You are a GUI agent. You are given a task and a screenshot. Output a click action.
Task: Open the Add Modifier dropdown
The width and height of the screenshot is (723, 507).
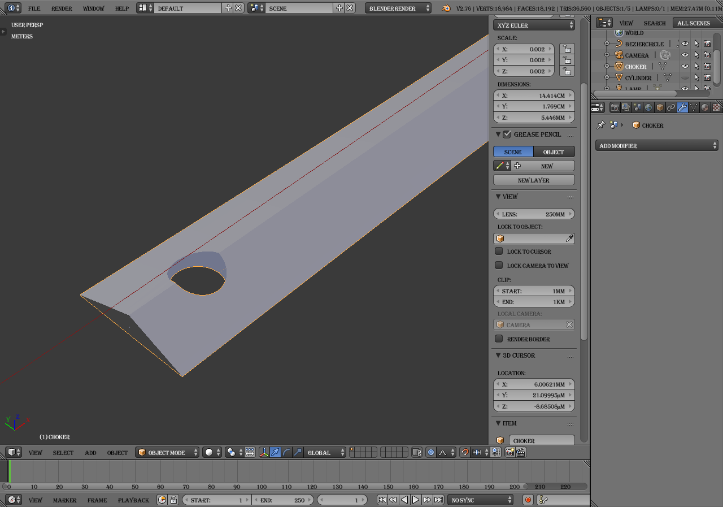click(657, 145)
